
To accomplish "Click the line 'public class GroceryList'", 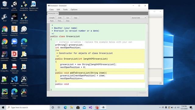I will coord(65,36).
